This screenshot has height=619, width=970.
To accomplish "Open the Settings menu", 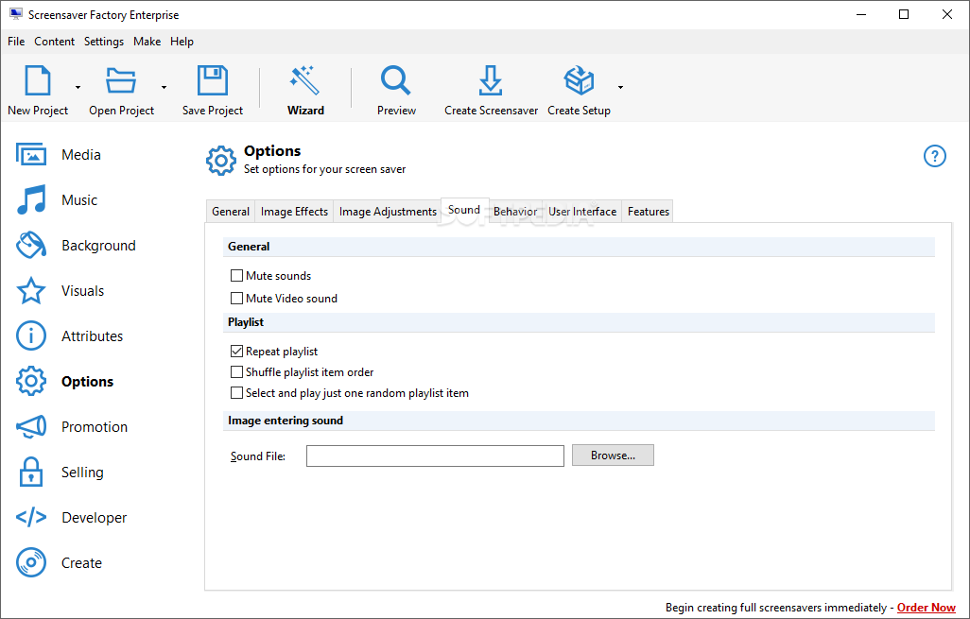I will [x=104, y=42].
